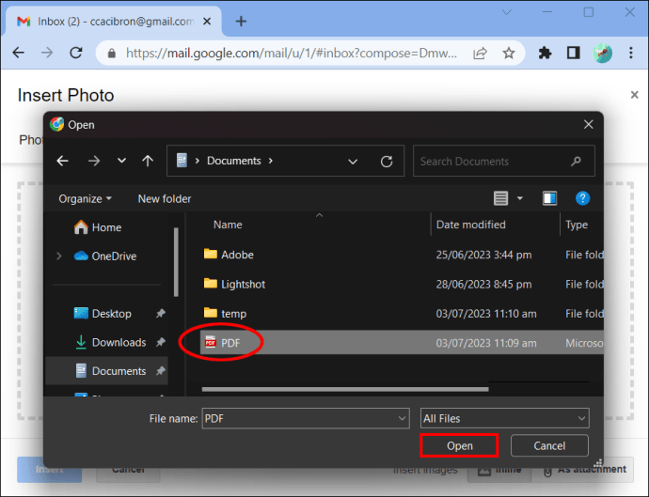Select the Adobe folder

(229, 255)
